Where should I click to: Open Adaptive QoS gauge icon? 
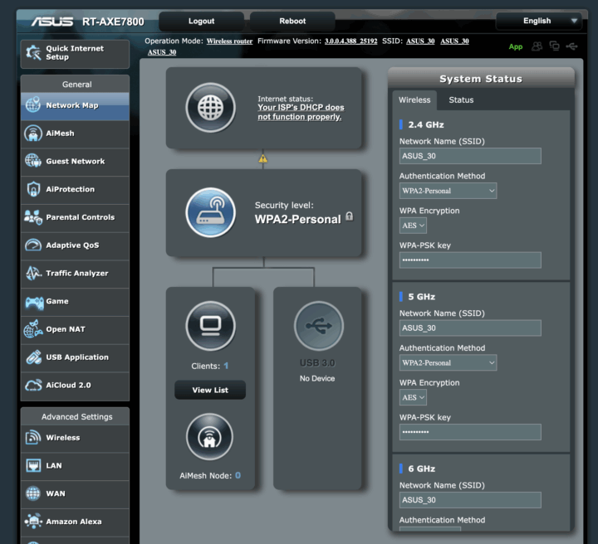click(33, 245)
